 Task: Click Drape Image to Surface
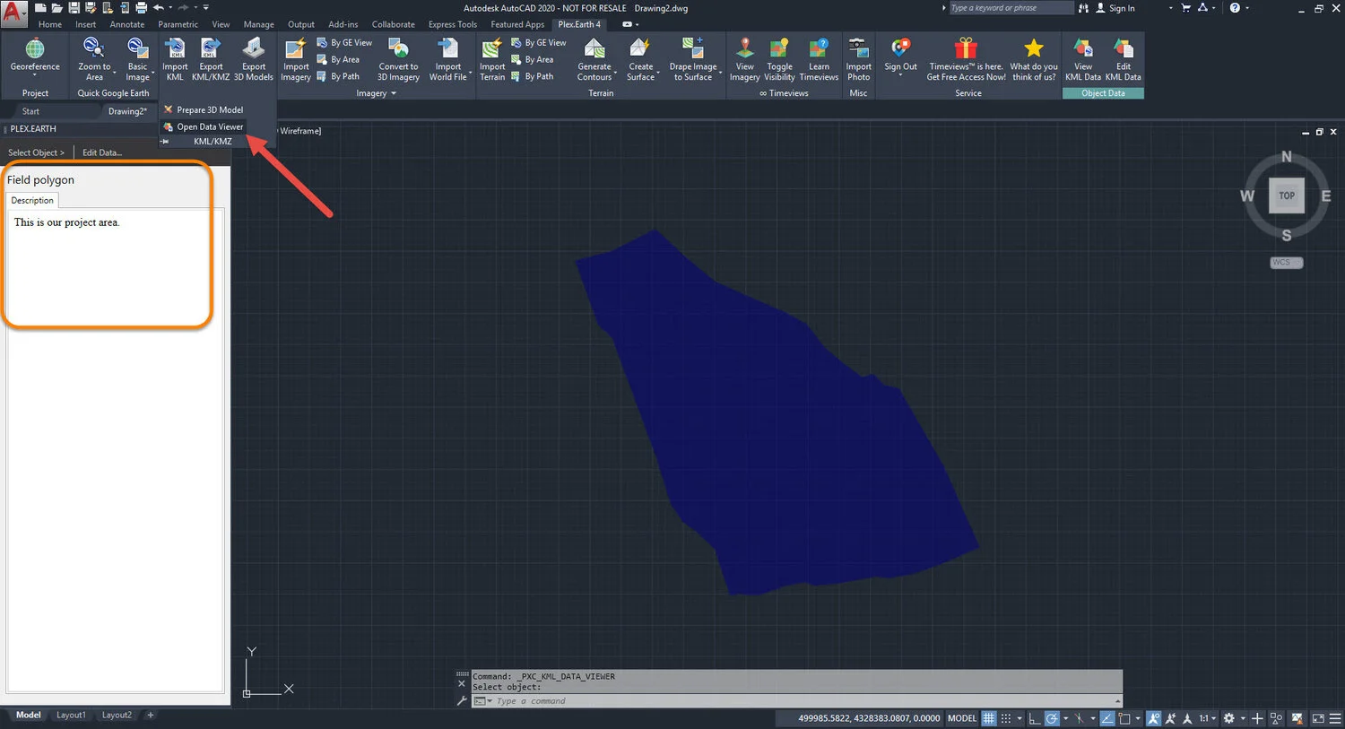pyautogui.click(x=693, y=60)
